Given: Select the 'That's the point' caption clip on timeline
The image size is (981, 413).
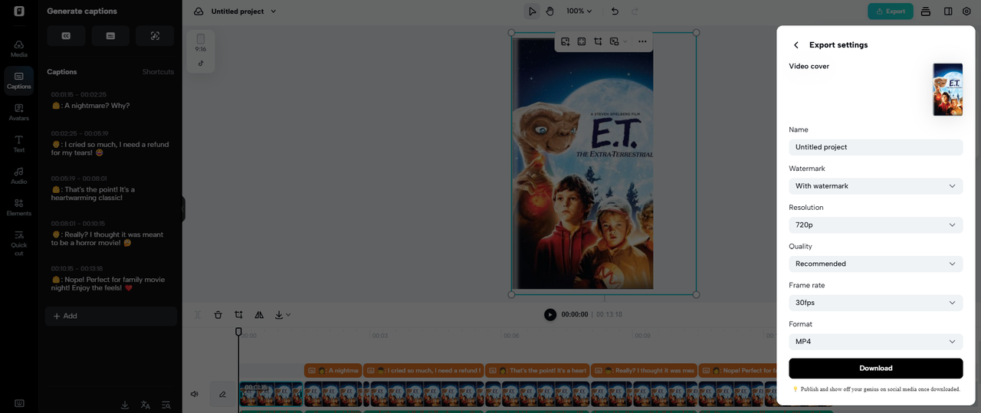Looking at the screenshot, I should 536,370.
